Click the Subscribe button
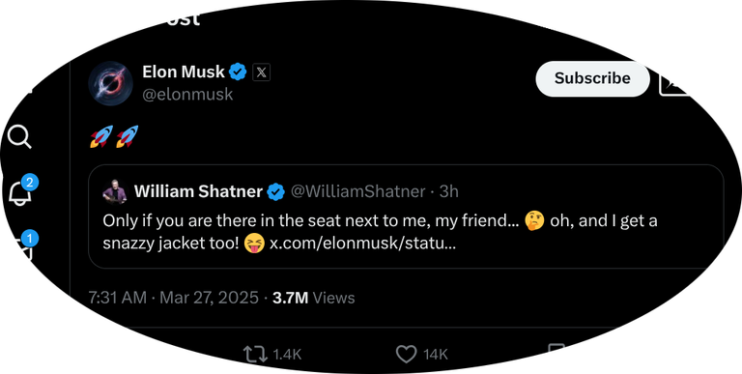Image resolution: width=742 pixels, height=374 pixels. (x=592, y=78)
